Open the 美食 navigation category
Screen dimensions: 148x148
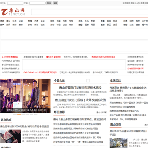pos(103,21)
